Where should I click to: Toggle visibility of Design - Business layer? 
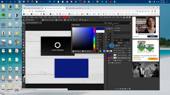109,55
